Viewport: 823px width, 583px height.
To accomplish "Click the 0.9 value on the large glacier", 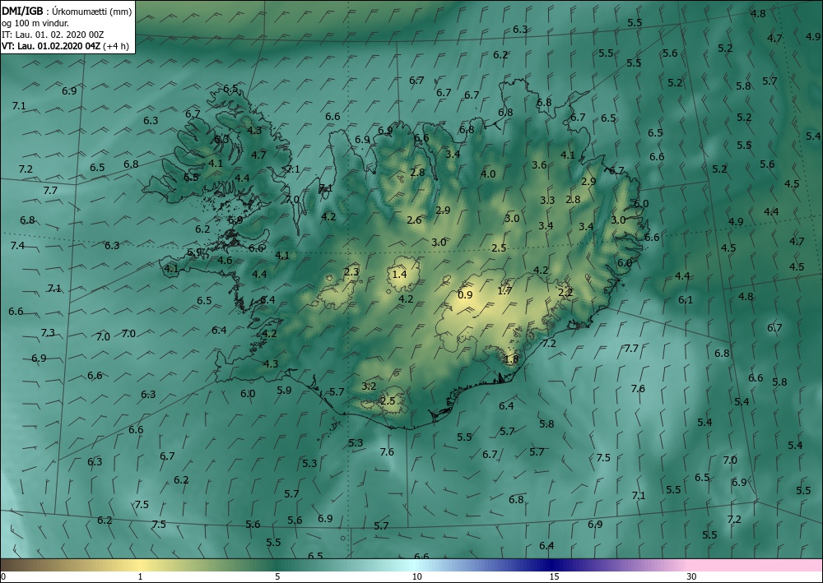I will click(465, 295).
